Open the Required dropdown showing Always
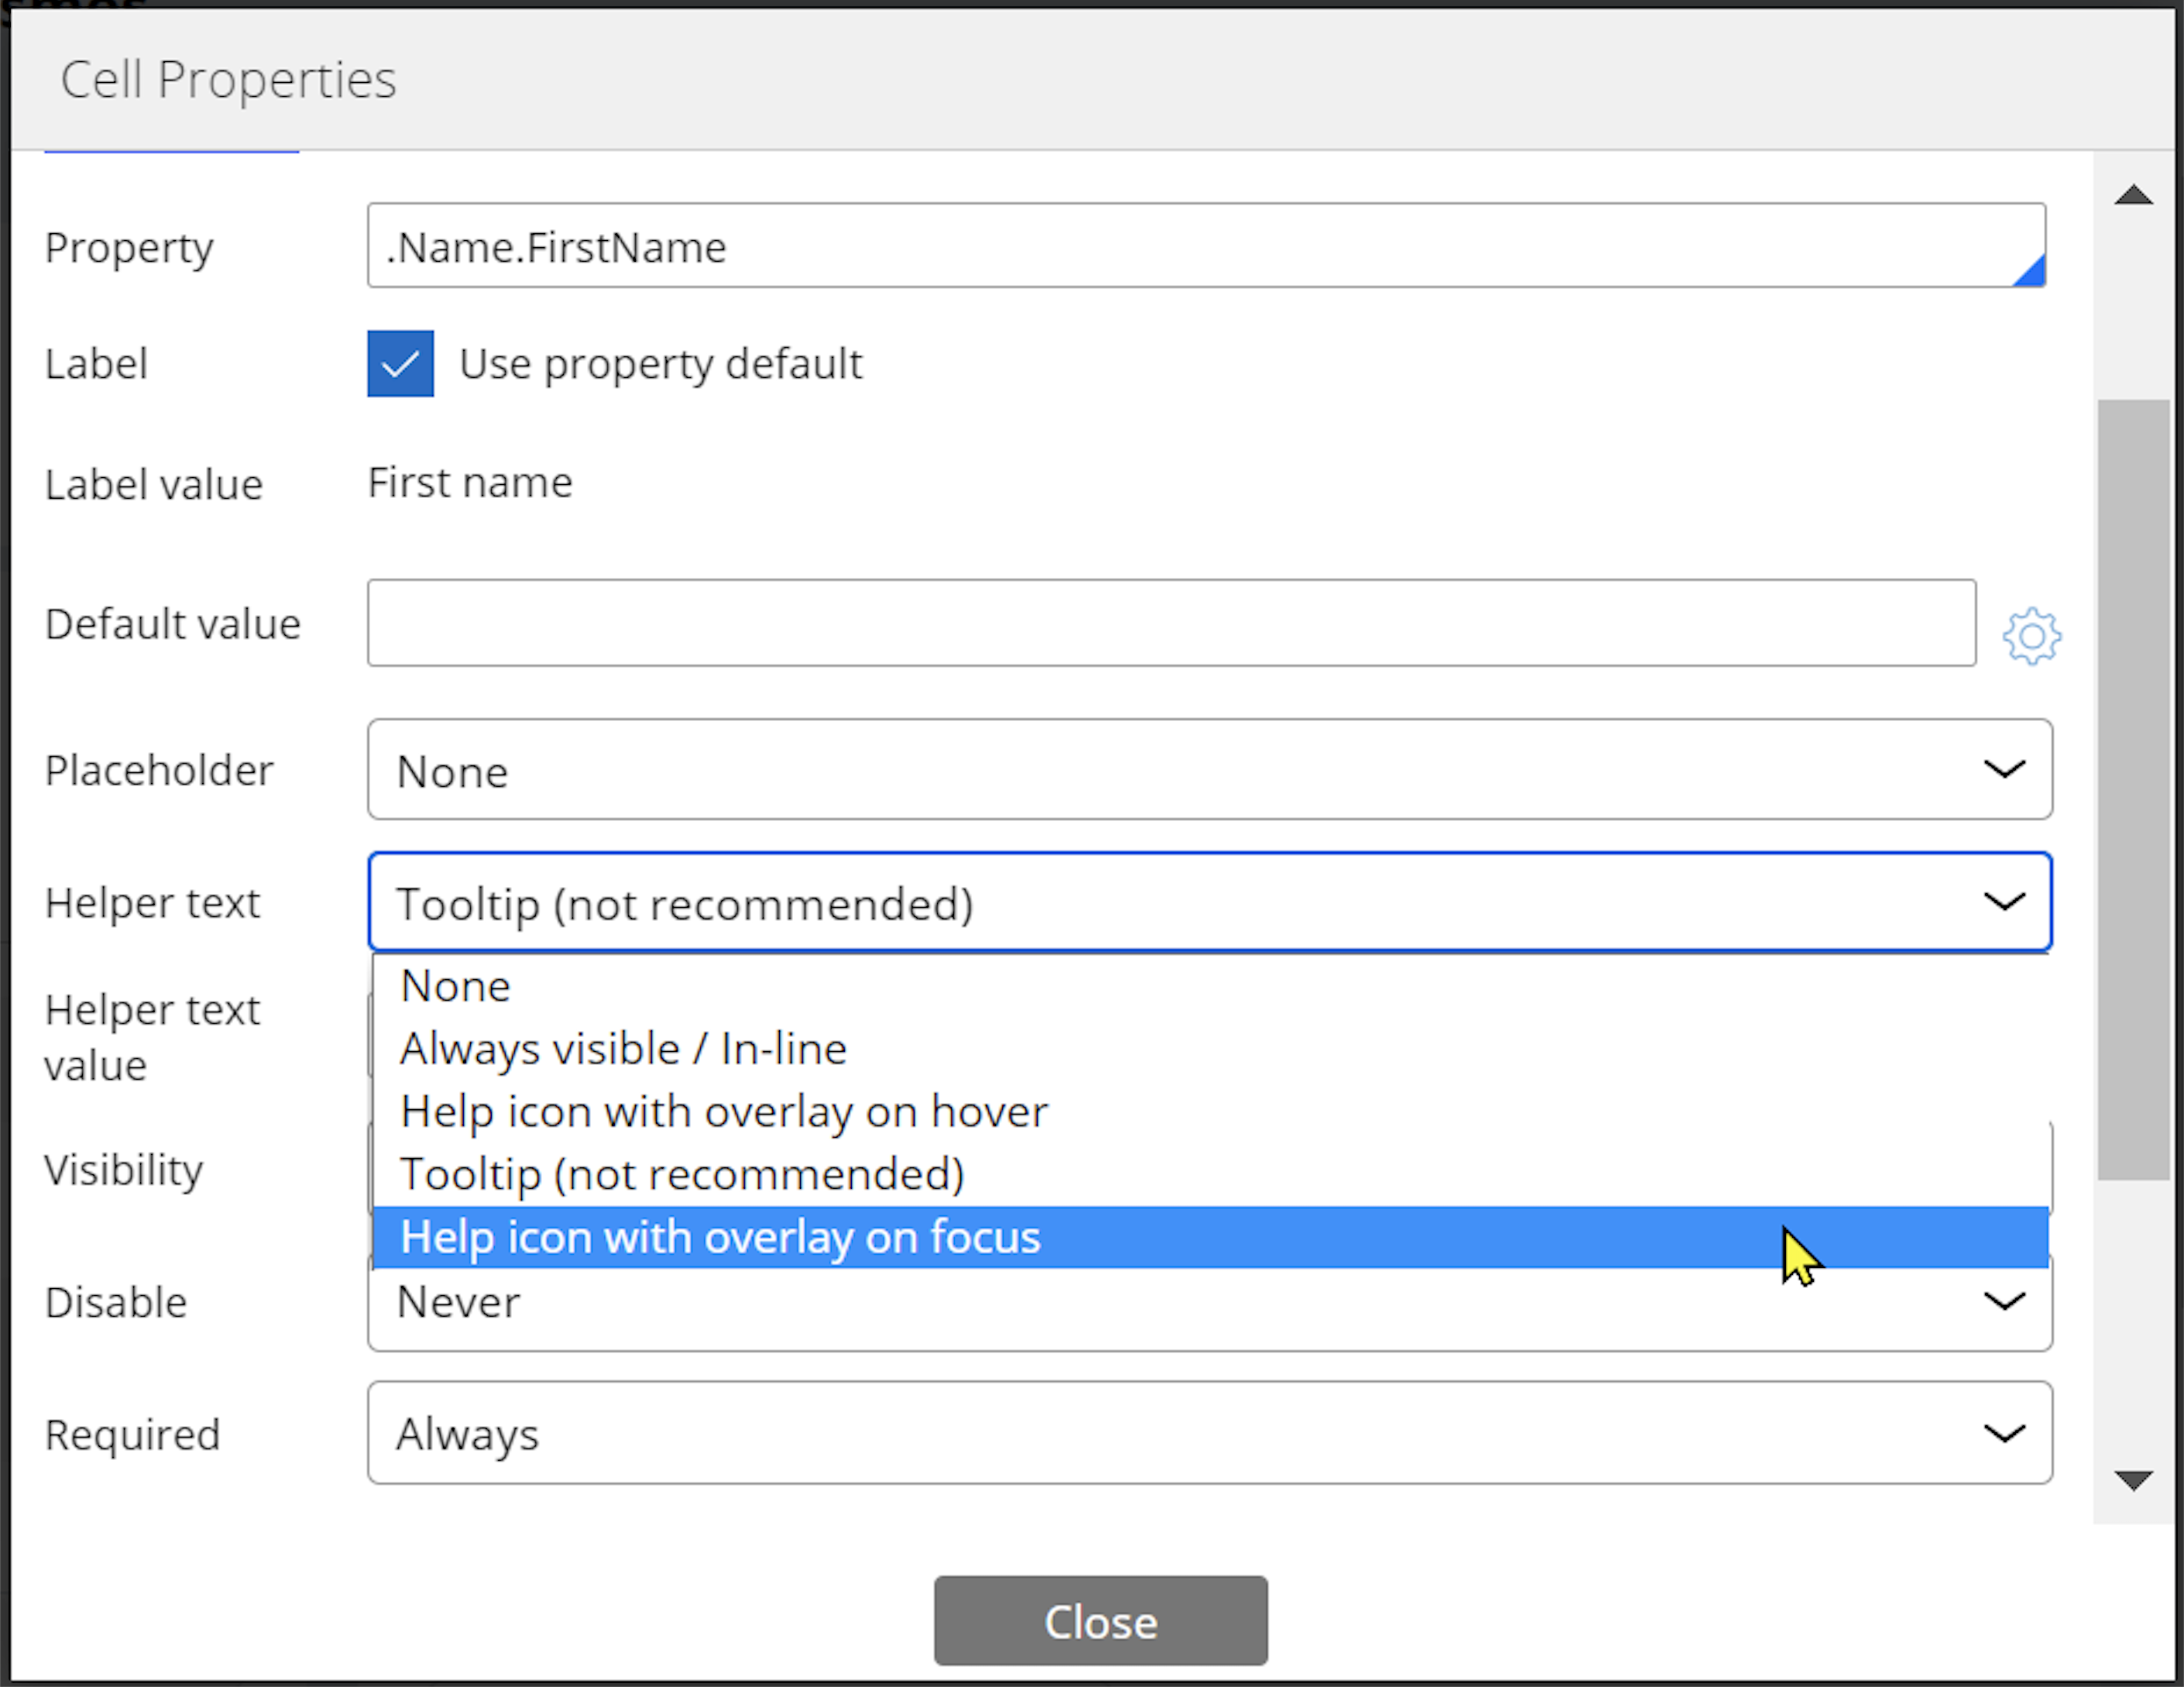The width and height of the screenshot is (2184, 1687). tap(1210, 1433)
